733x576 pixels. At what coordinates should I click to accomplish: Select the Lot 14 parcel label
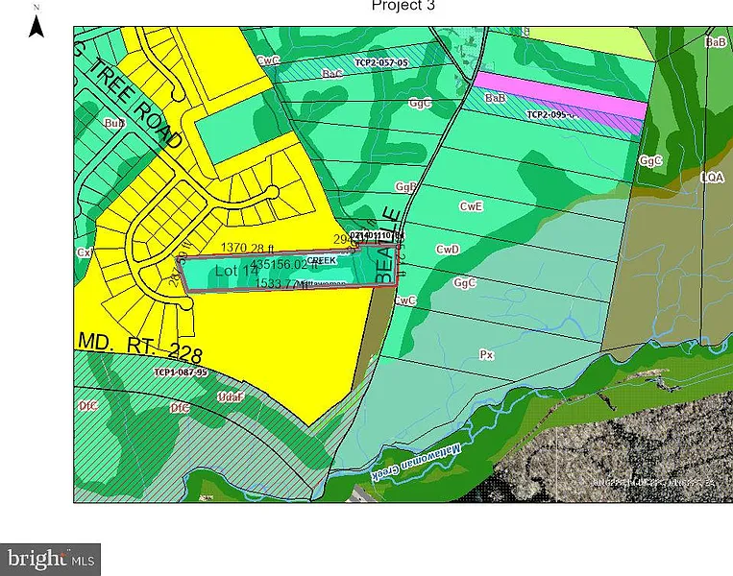point(236,272)
